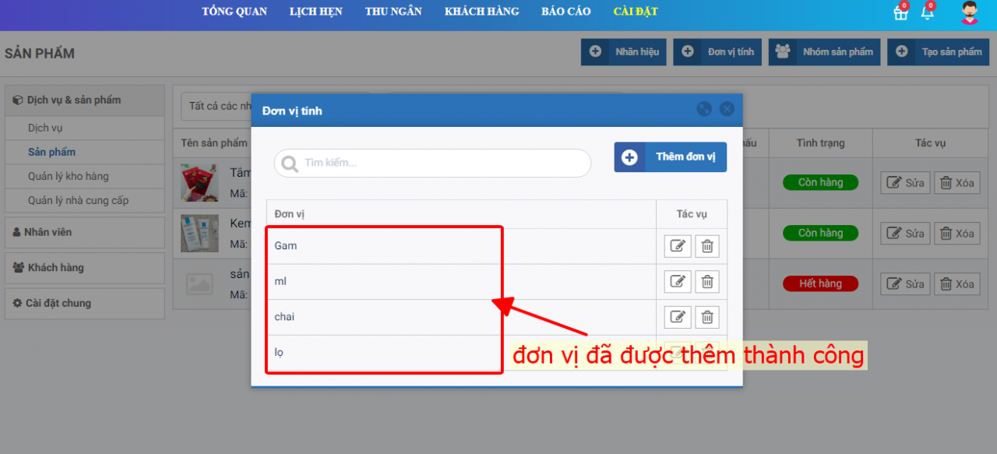
Task: Click the Tạo sản phẩm button
Action: pyautogui.click(x=938, y=52)
